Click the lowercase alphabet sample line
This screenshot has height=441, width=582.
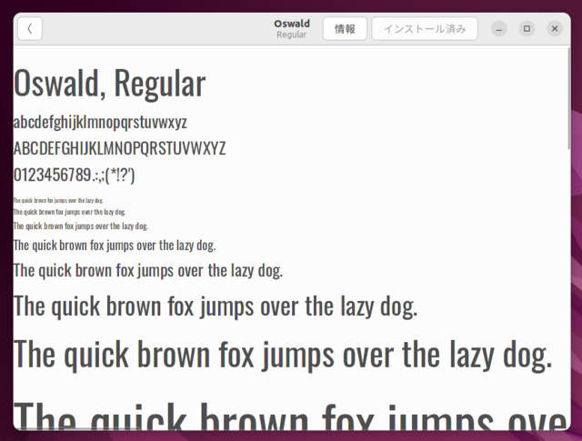coord(100,122)
